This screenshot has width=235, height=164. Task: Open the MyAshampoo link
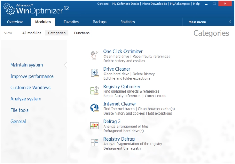[180, 4]
